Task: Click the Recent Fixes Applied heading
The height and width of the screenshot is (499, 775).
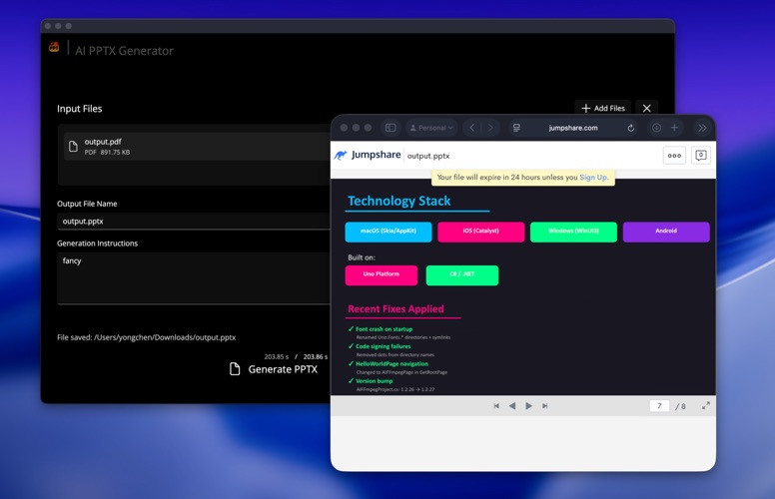Action: point(395,309)
